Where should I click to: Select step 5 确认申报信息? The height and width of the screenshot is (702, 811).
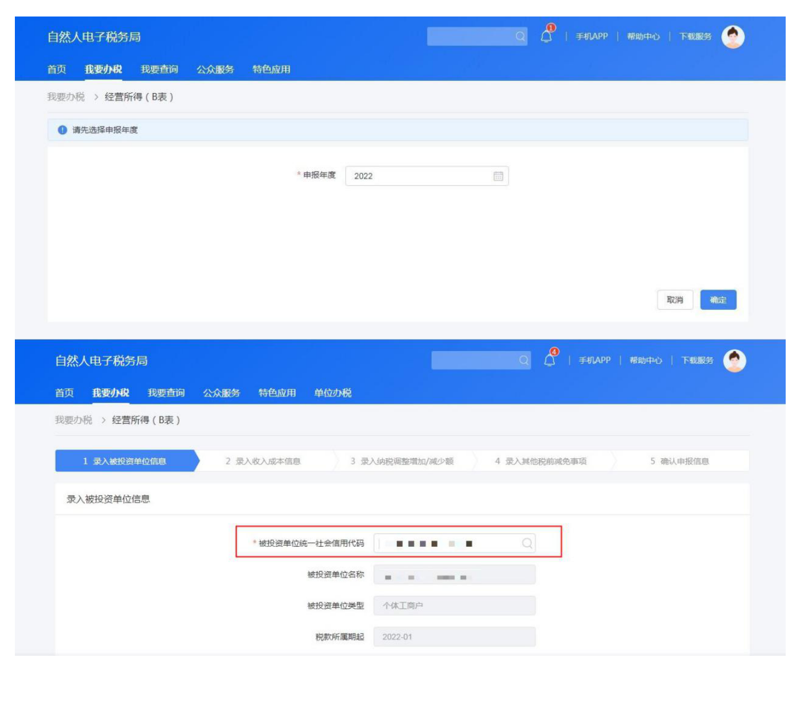[x=680, y=461]
